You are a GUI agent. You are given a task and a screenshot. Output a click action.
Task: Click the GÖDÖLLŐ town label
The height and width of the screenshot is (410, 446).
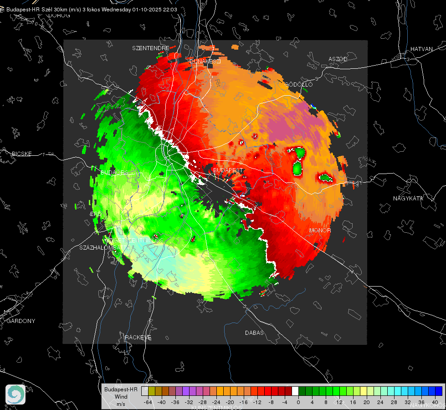pos(299,84)
